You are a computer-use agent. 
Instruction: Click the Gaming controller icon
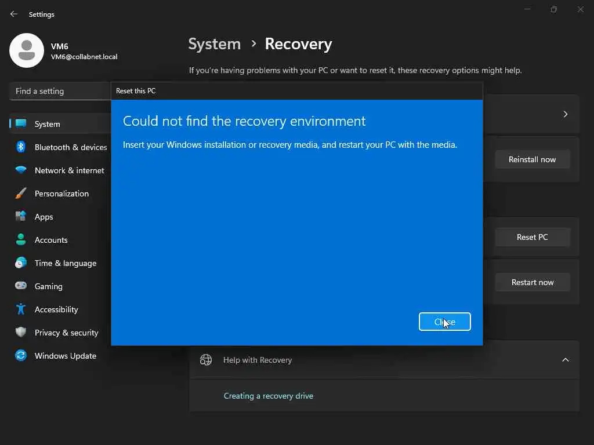pos(21,286)
